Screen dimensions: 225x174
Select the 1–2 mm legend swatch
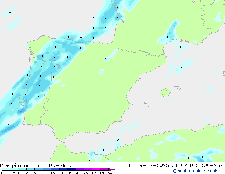(22, 169)
